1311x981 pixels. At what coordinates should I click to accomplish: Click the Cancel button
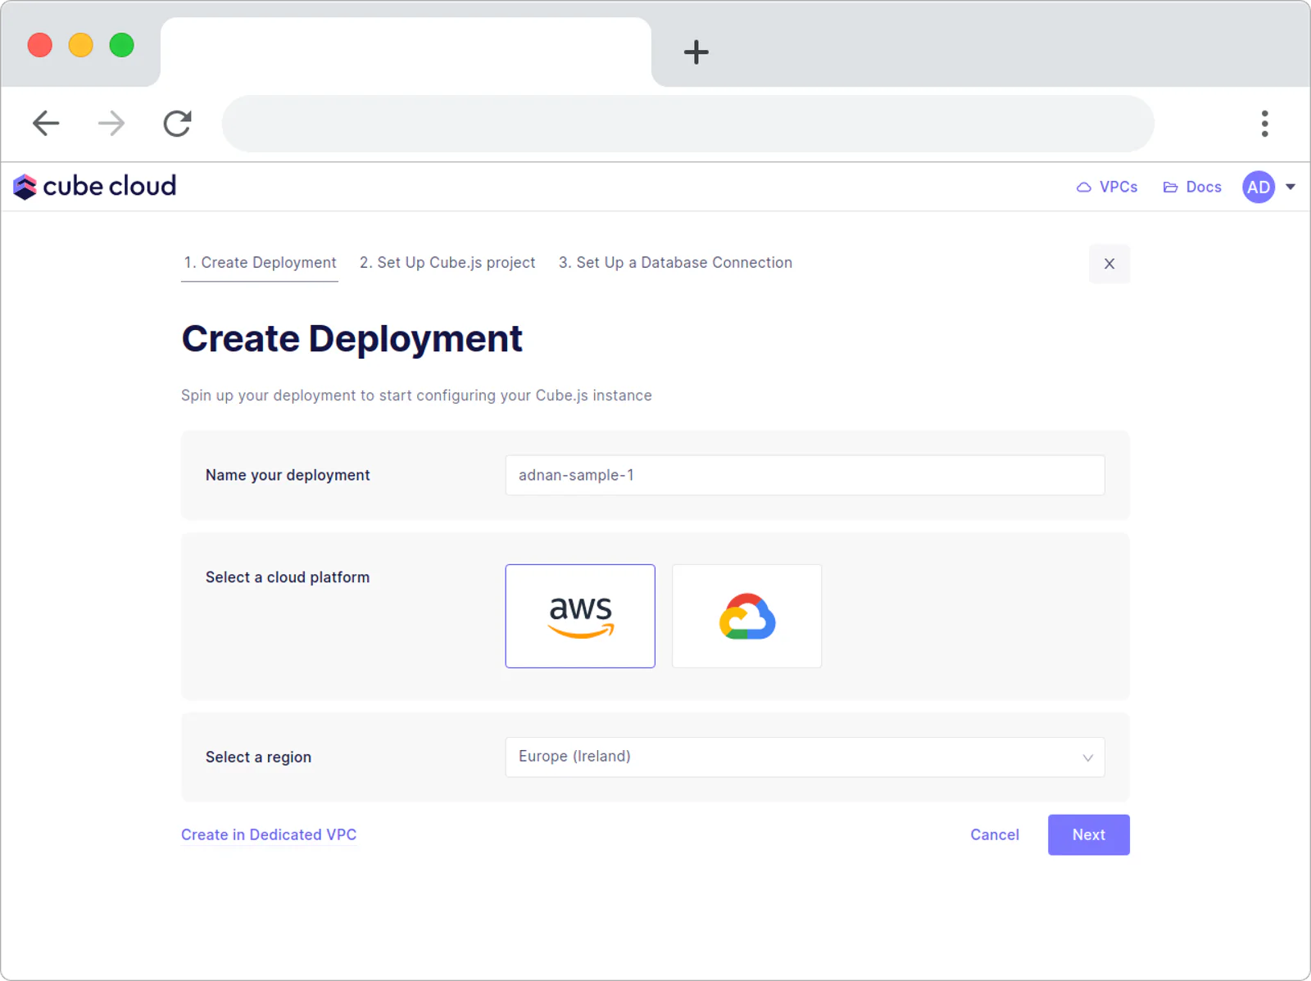tap(995, 834)
